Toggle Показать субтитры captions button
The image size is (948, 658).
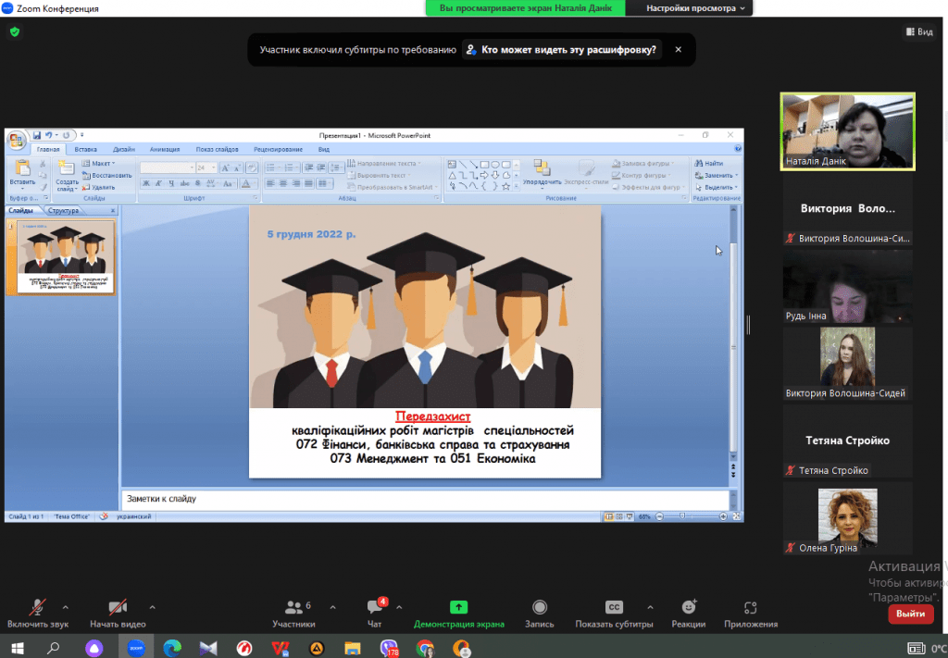(x=614, y=613)
